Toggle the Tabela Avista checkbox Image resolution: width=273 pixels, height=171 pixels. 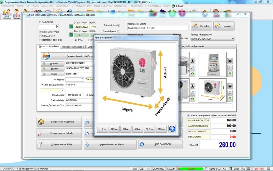coord(119,25)
